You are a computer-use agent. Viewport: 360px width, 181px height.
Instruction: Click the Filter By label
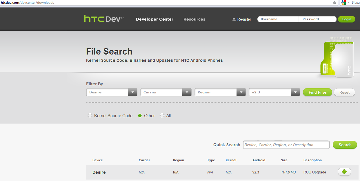click(x=94, y=84)
